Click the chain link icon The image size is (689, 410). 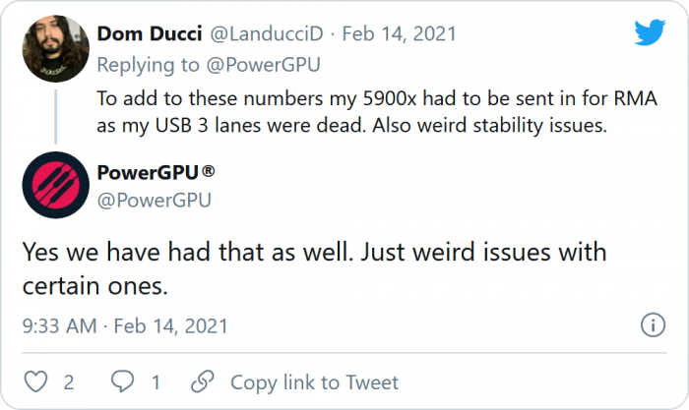point(203,381)
